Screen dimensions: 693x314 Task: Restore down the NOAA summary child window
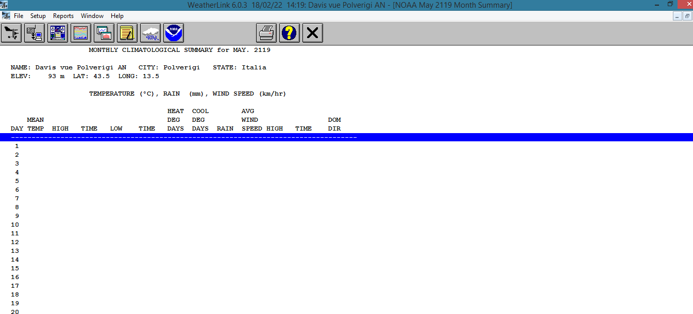(x=687, y=16)
